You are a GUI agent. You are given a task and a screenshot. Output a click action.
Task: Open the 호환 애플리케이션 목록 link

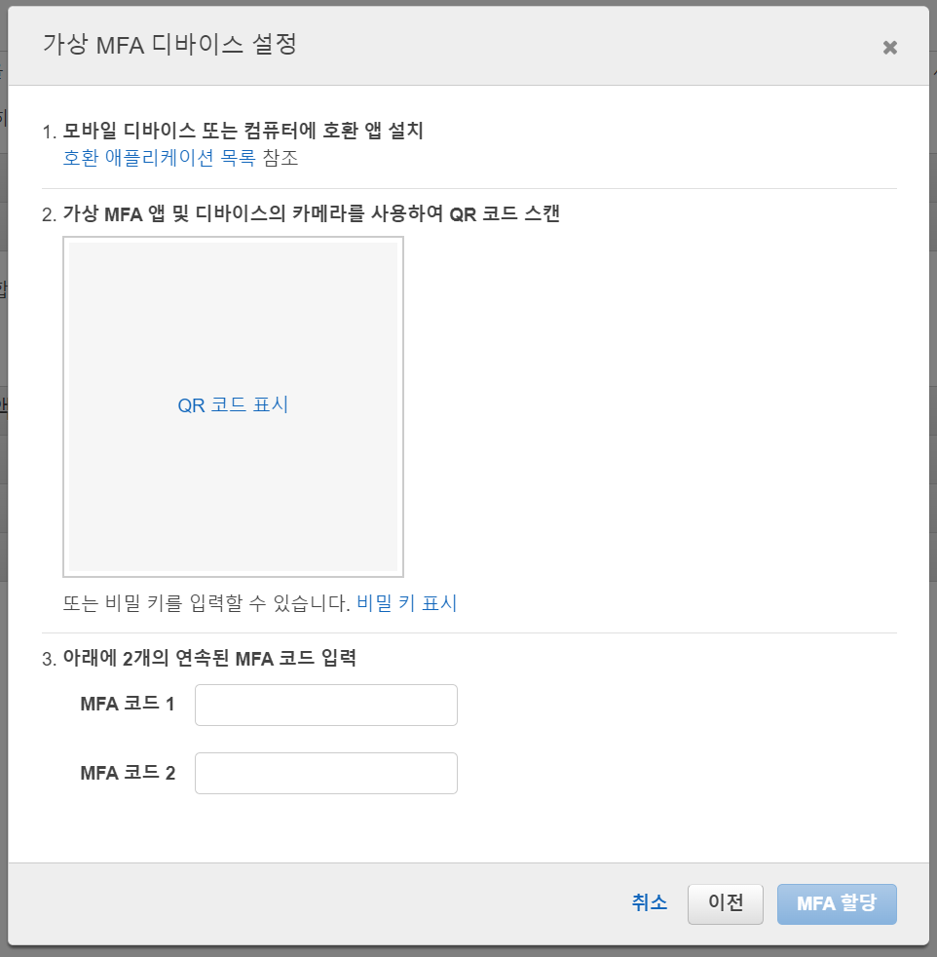click(x=159, y=158)
